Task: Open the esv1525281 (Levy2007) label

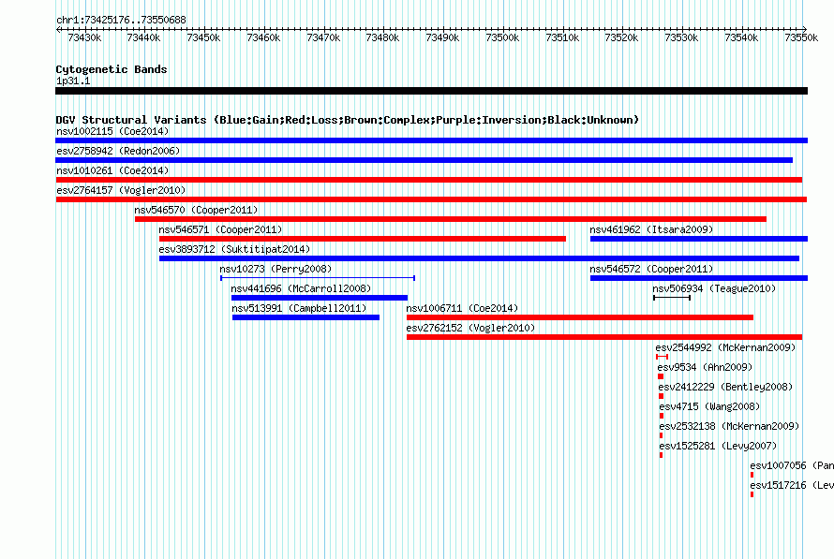Action: 718,446
